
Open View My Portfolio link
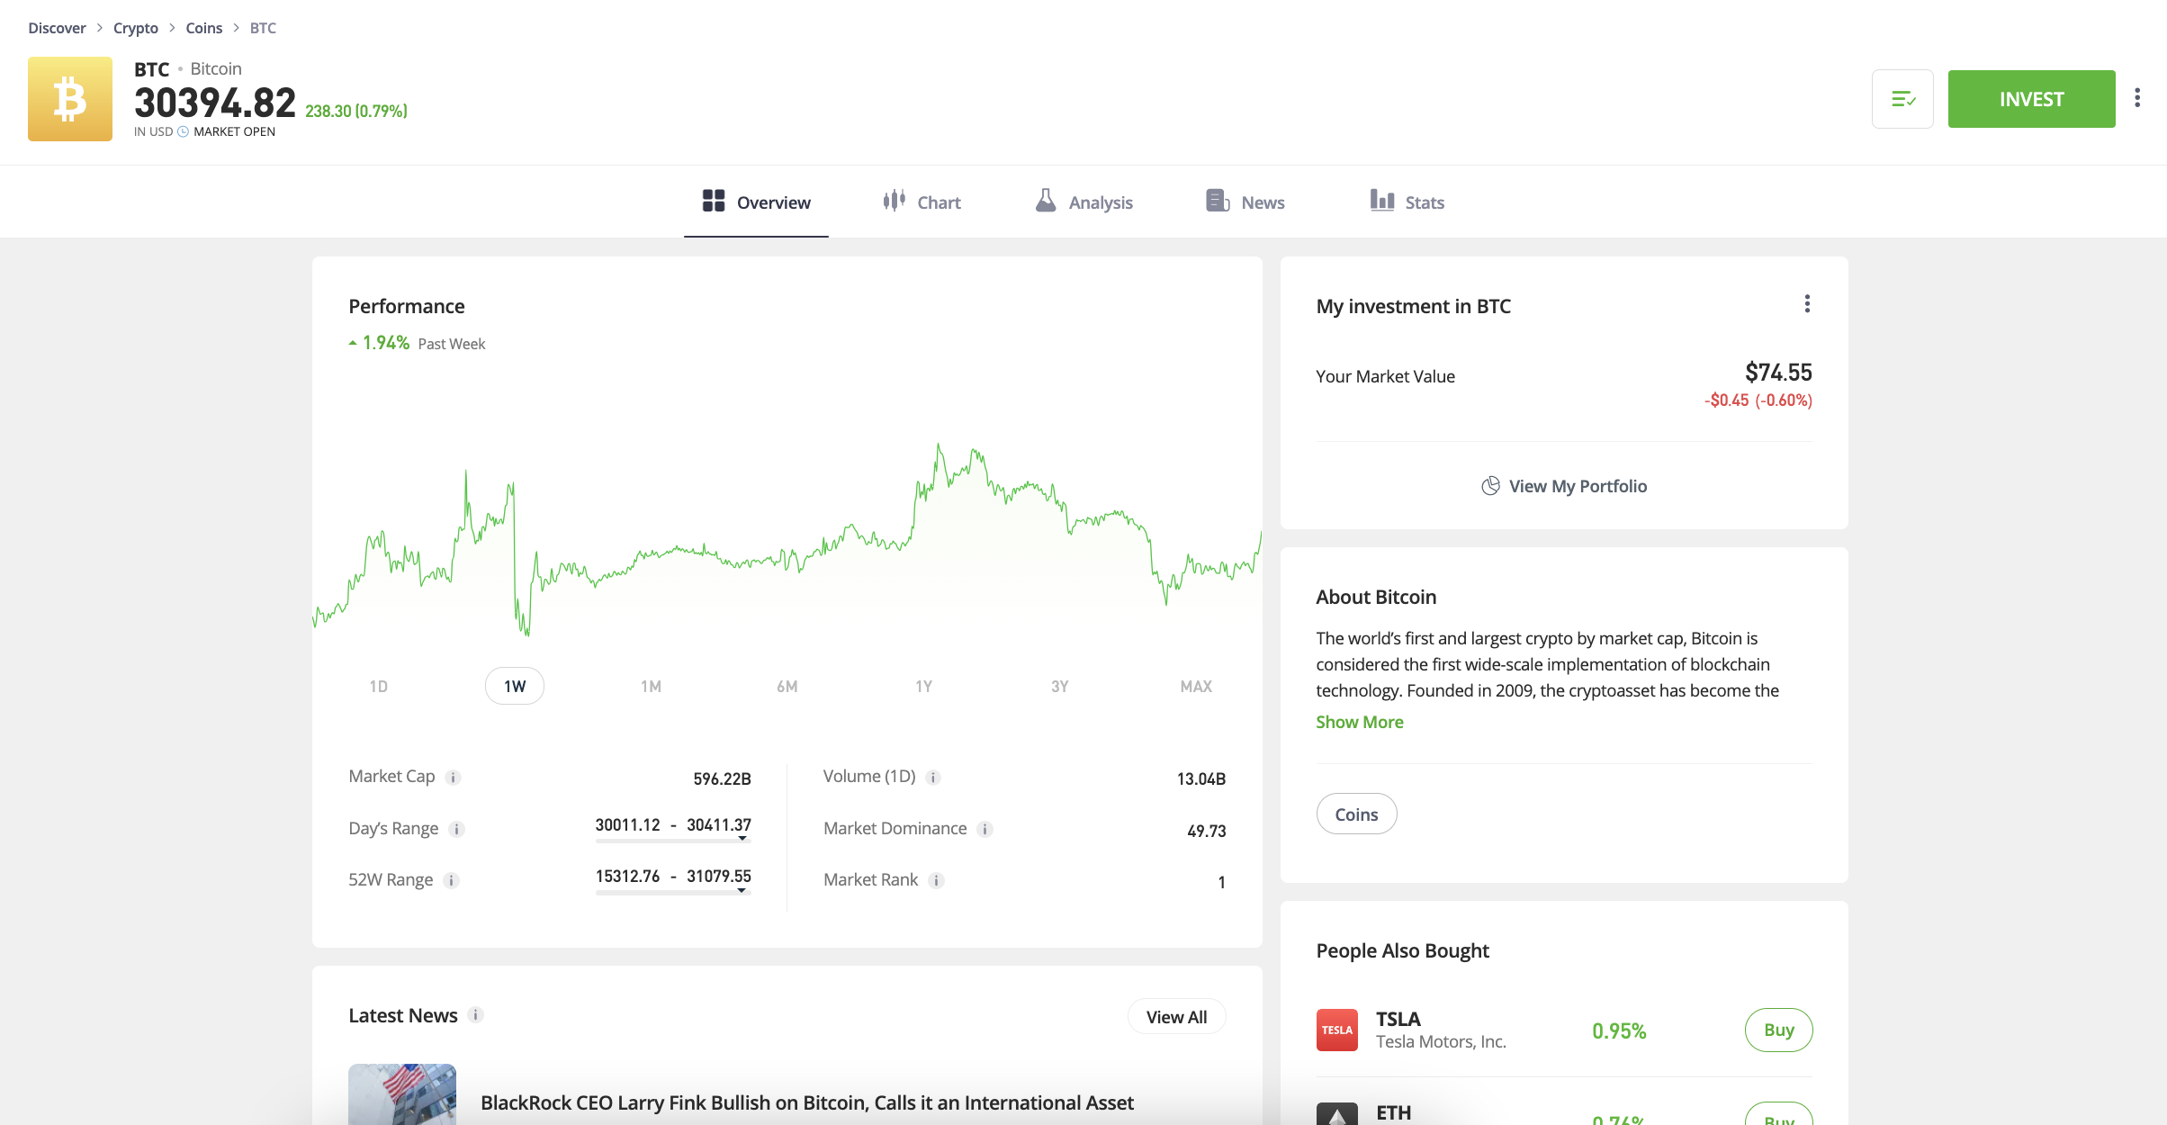1564,486
